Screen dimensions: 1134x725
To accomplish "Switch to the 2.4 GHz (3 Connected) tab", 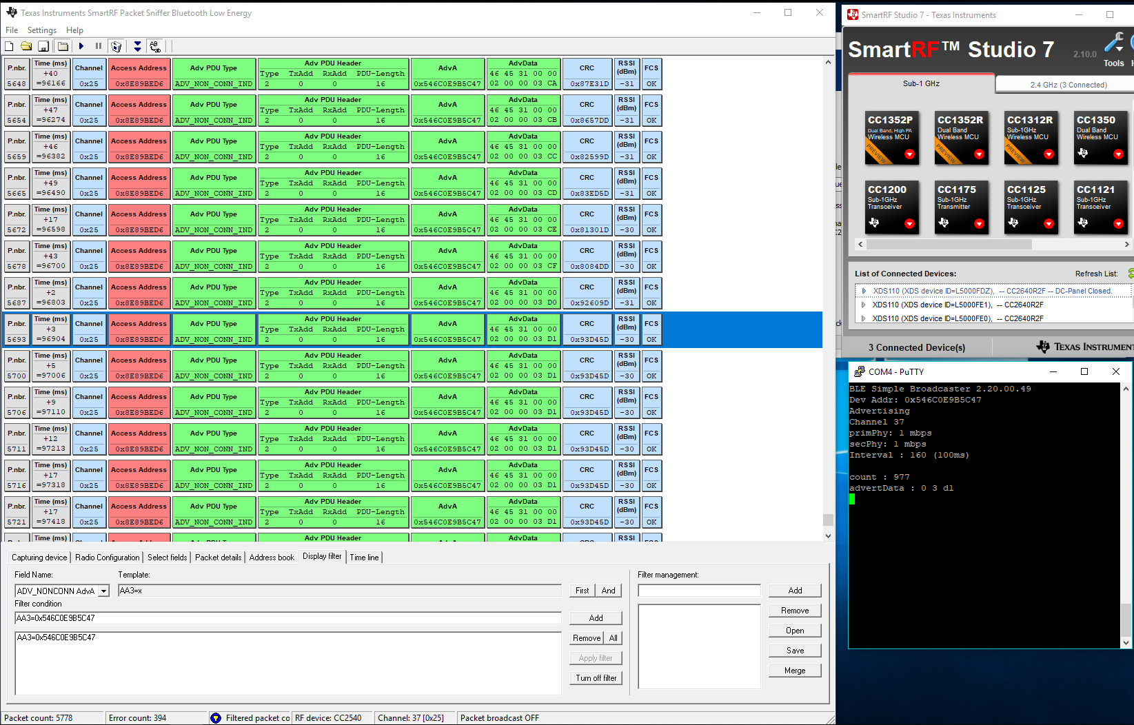I will (1069, 85).
